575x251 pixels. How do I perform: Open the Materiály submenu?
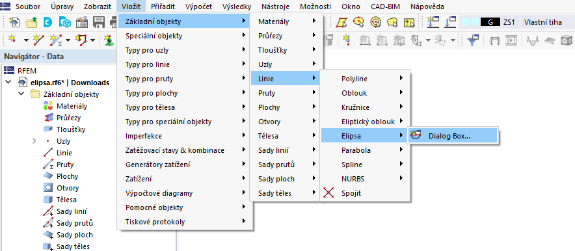[286, 21]
